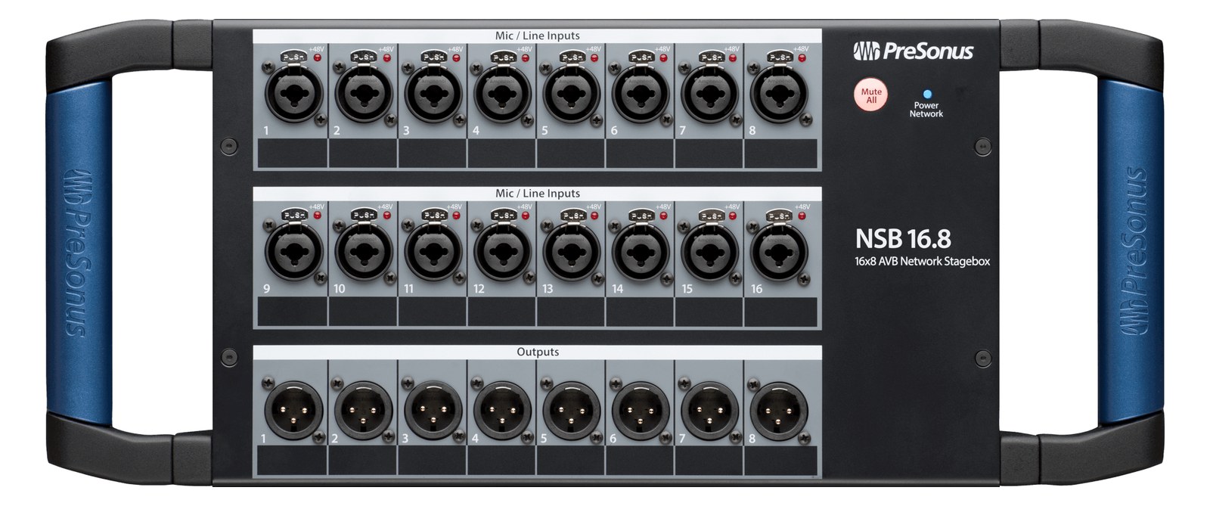This screenshot has height=506, width=1210.
Task: Select XLR output connector 5
Action: coord(571,410)
